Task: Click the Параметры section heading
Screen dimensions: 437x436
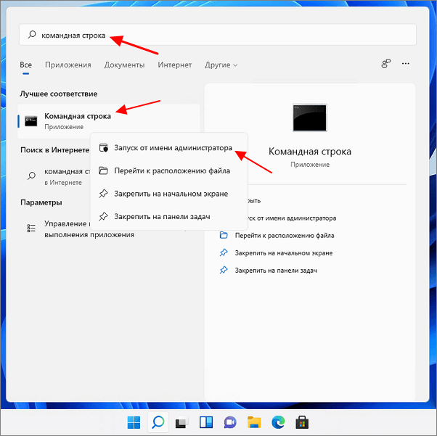Action: [41, 202]
